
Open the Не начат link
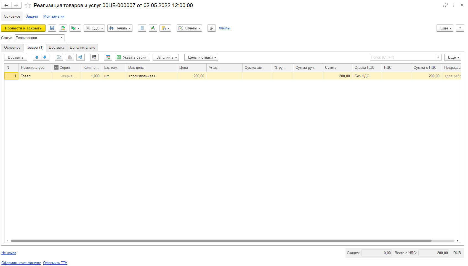point(9,253)
